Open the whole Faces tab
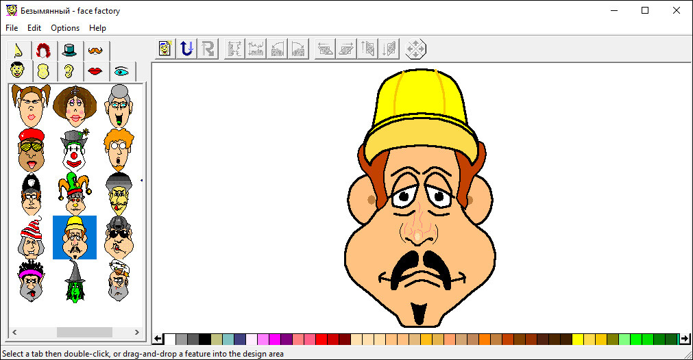Screen dimensions: 693x360 [18, 70]
